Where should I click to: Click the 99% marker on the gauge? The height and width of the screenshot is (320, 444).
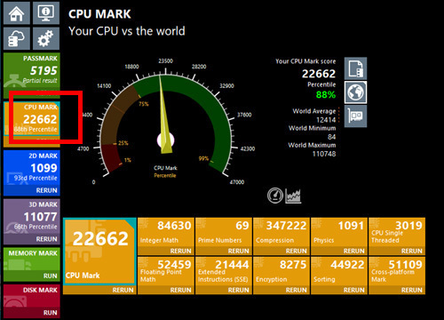pos(203,158)
